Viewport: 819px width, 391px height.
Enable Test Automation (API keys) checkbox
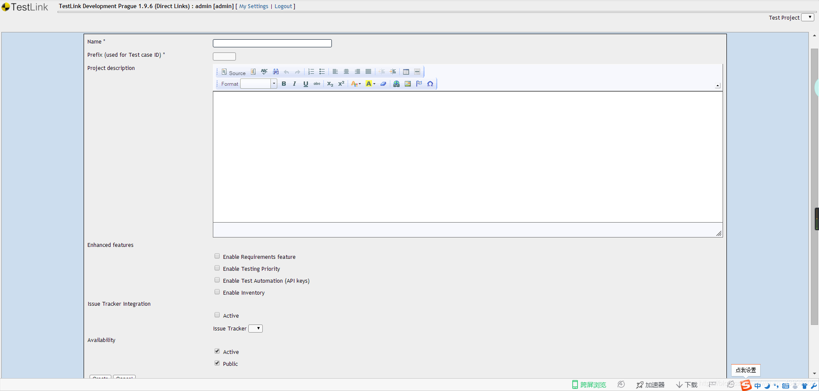217,280
